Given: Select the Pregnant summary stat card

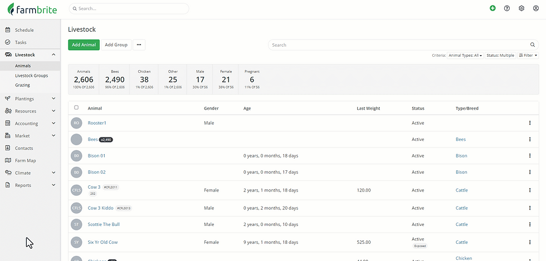Looking at the screenshot, I should [x=252, y=80].
